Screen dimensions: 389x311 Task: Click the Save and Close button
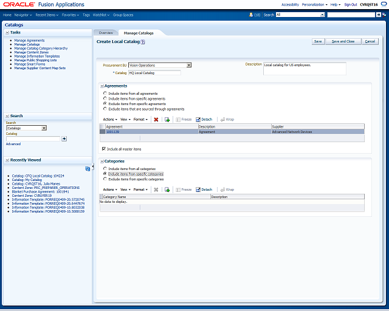coord(343,41)
